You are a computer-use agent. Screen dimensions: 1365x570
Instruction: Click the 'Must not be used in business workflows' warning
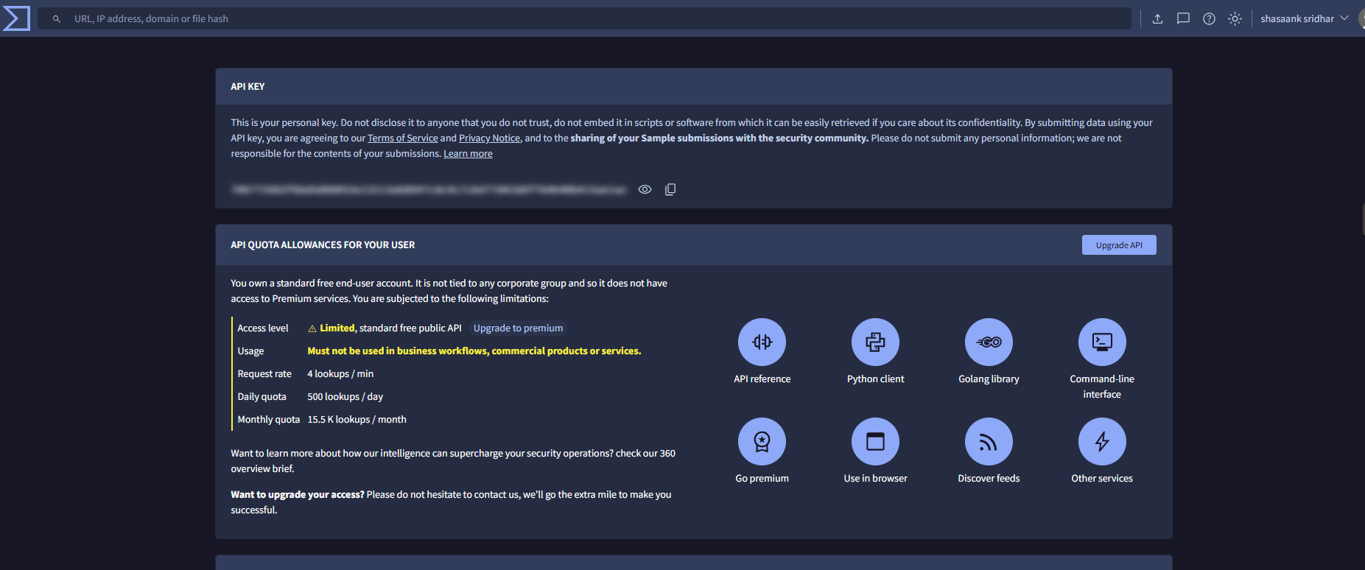pos(474,351)
